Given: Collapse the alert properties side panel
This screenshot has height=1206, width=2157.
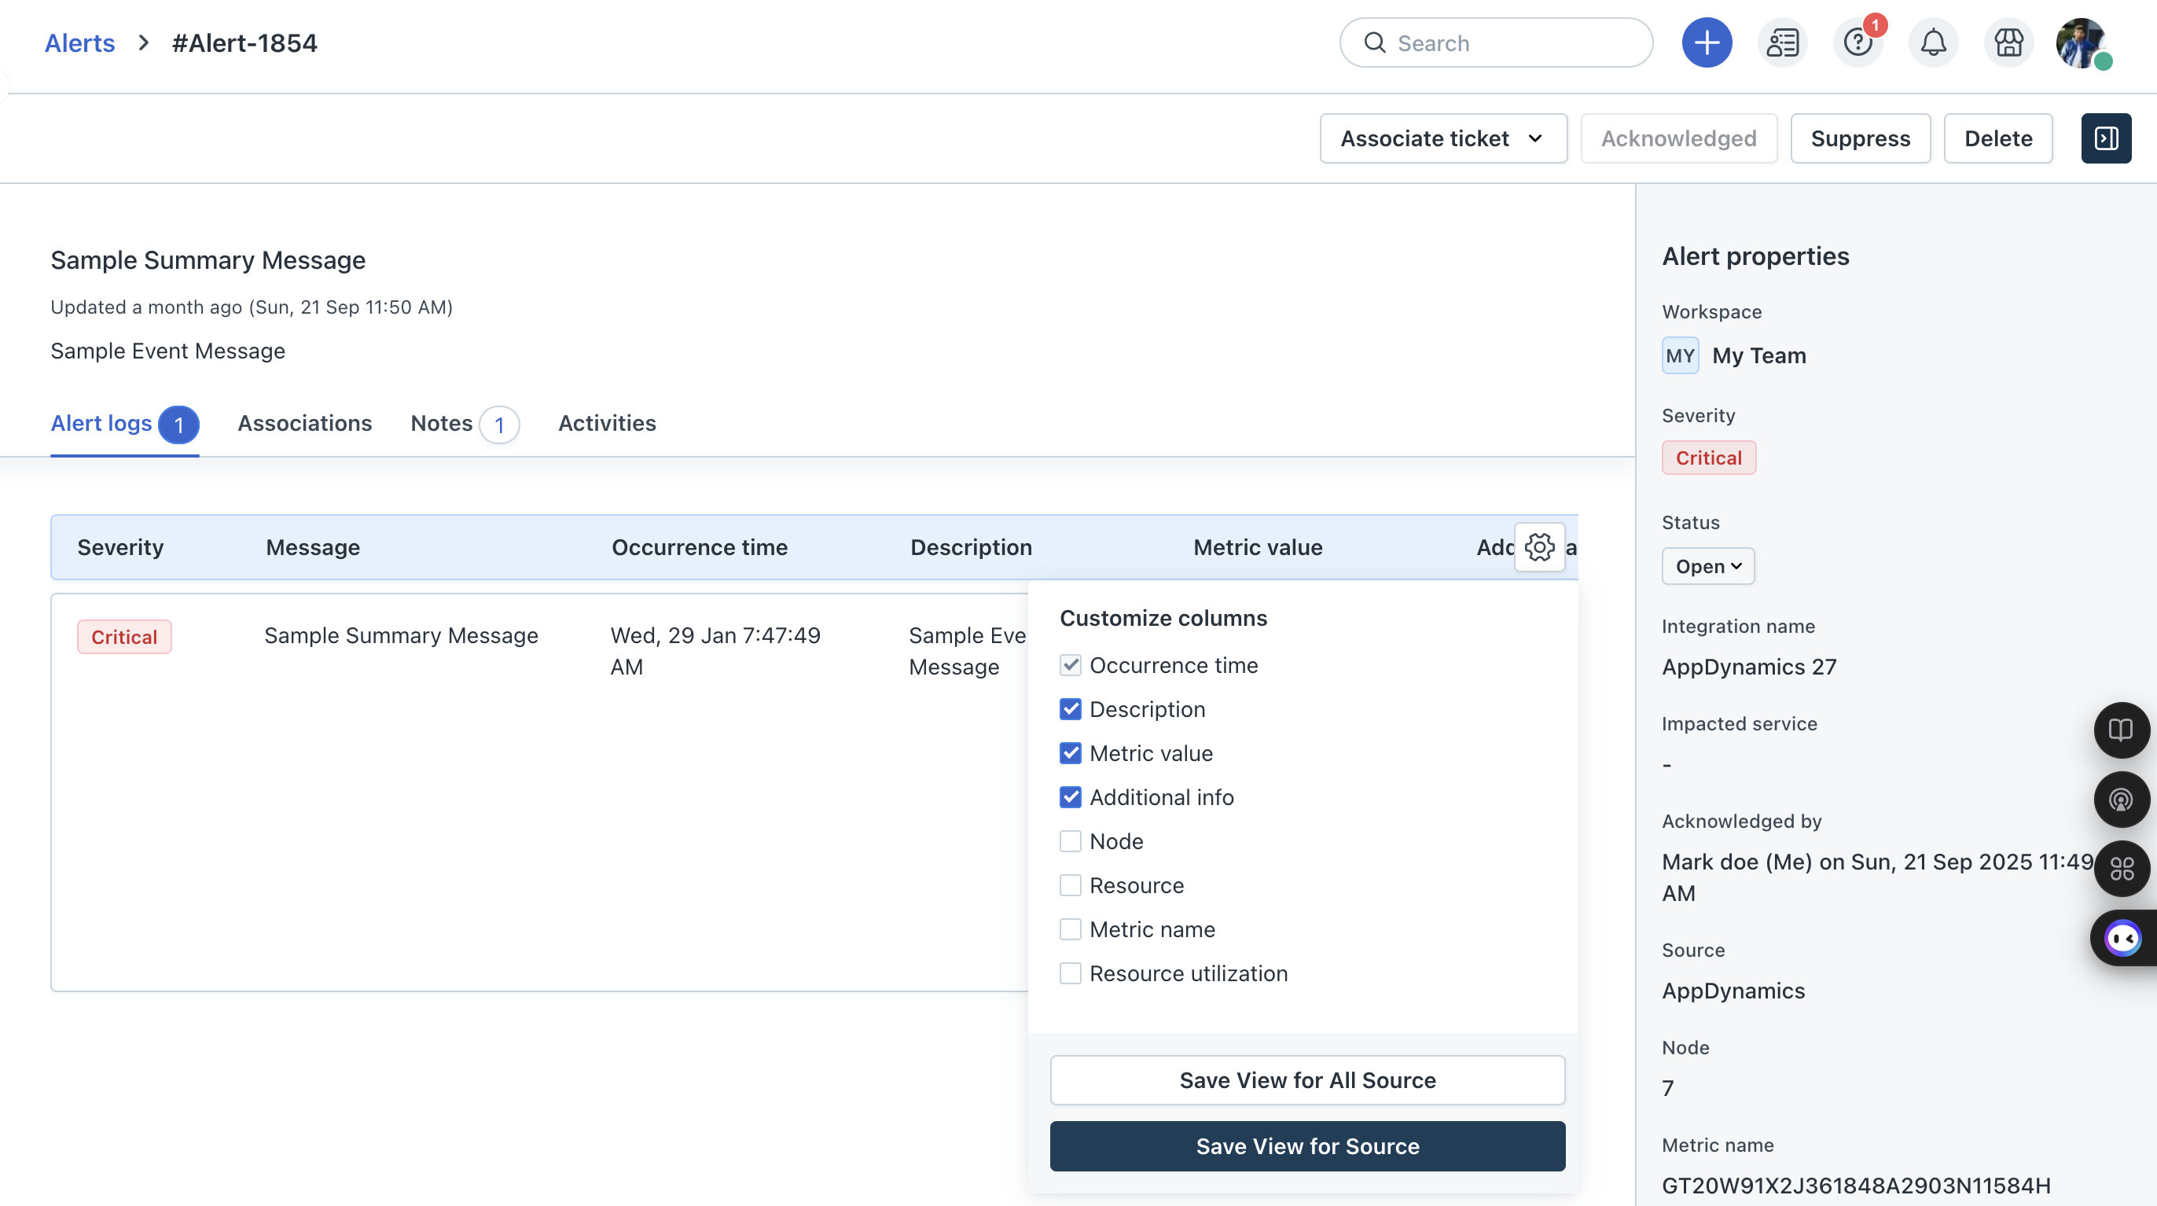Looking at the screenshot, I should (x=2106, y=138).
